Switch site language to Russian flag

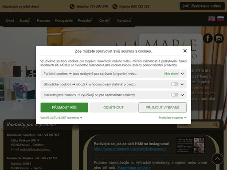click(x=220, y=19)
